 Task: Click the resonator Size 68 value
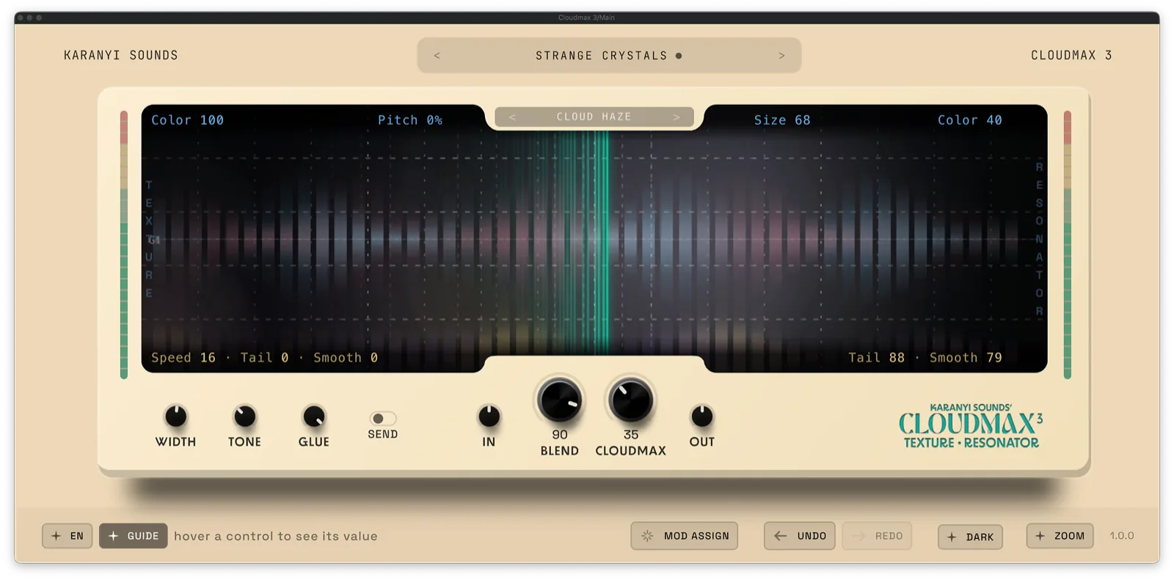[x=782, y=120]
